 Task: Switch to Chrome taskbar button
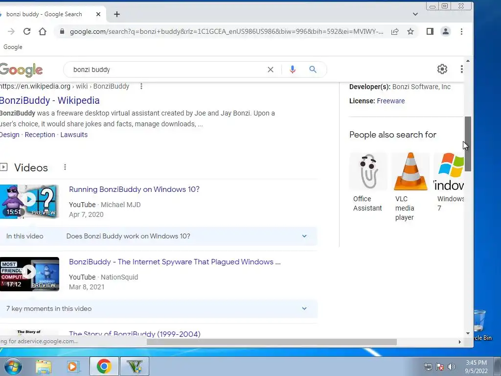tap(104, 366)
